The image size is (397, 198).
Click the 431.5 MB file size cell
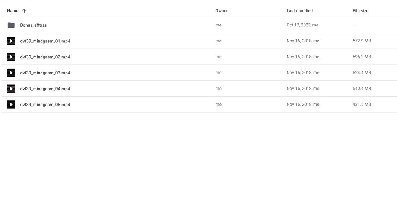(362, 105)
